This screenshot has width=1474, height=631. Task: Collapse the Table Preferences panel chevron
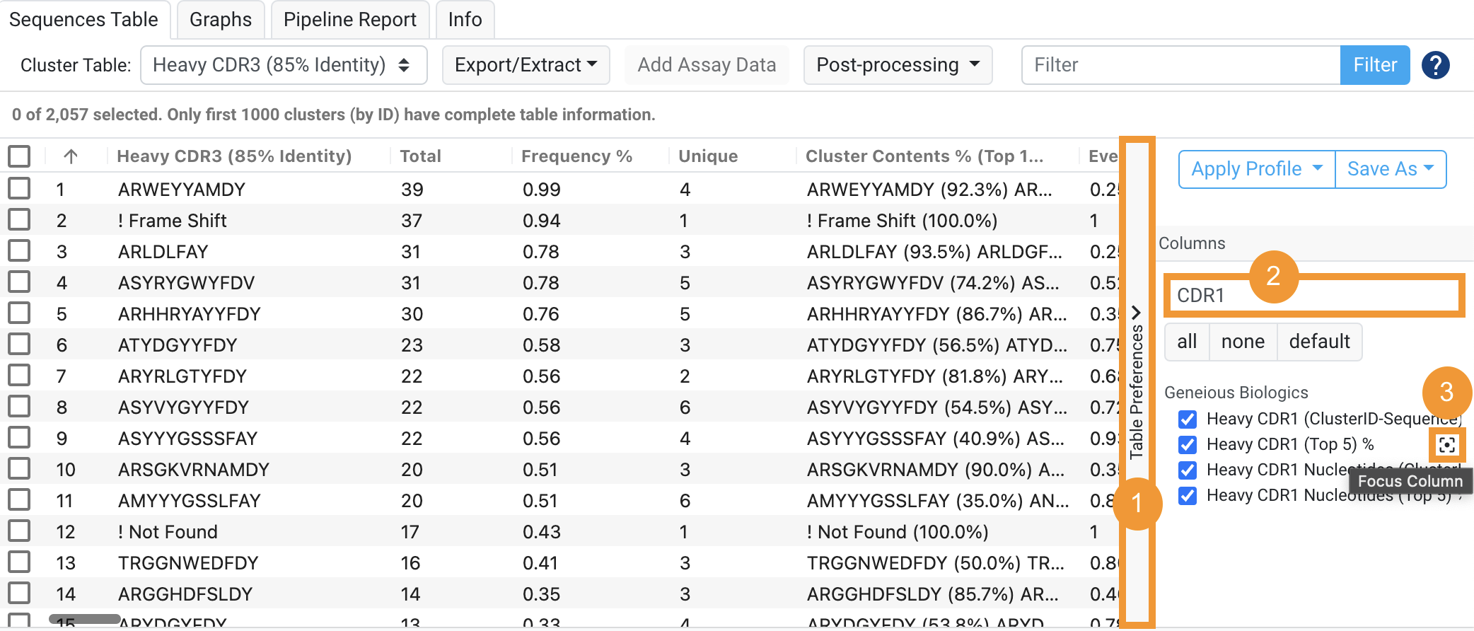tap(1136, 312)
